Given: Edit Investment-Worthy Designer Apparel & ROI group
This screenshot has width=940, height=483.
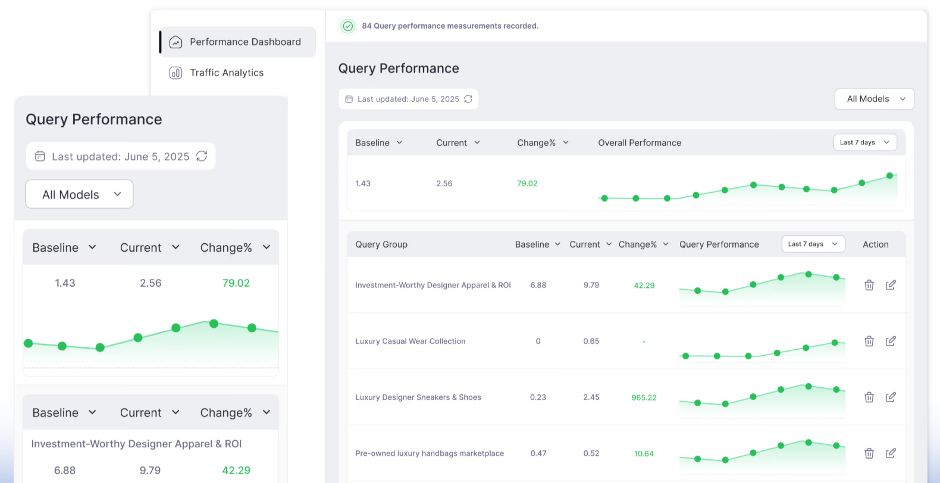Looking at the screenshot, I should click(x=891, y=285).
